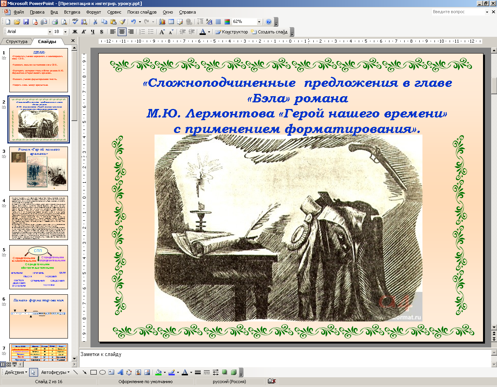Image resolution: width=497 pixels, height=387 pixels.
Task: Create a new blank presentation
Action: [8, 22]
